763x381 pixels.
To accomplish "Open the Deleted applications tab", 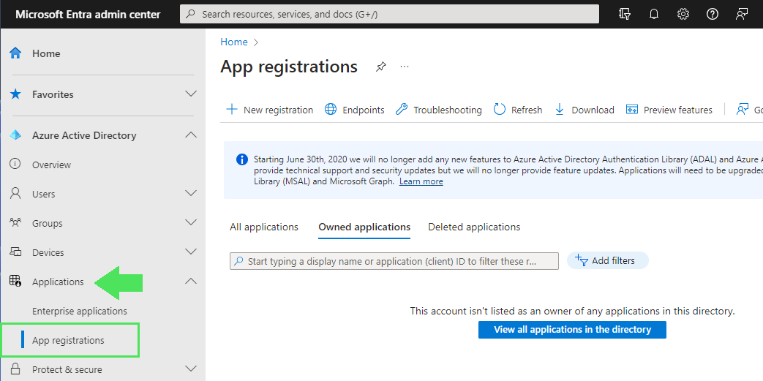I will pyautogui.click(x=474, y=227).
